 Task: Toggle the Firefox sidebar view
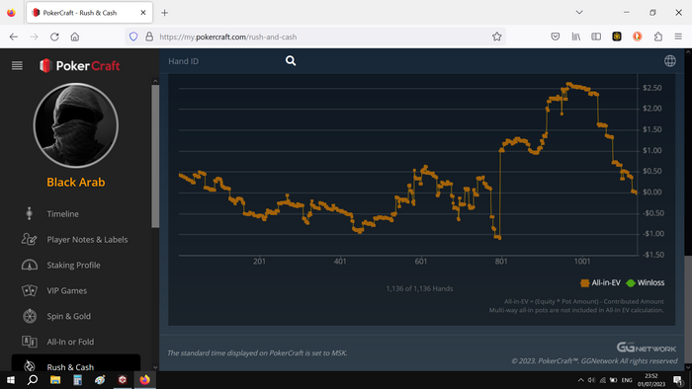coord(596,37)
